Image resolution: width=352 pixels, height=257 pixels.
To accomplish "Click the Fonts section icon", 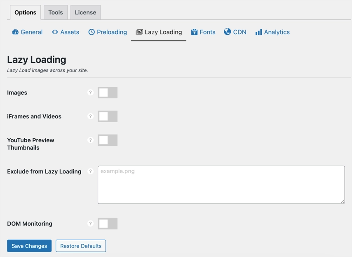I will click(194, 32).
